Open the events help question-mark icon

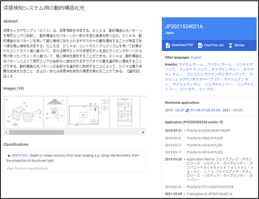pos(221,122)
